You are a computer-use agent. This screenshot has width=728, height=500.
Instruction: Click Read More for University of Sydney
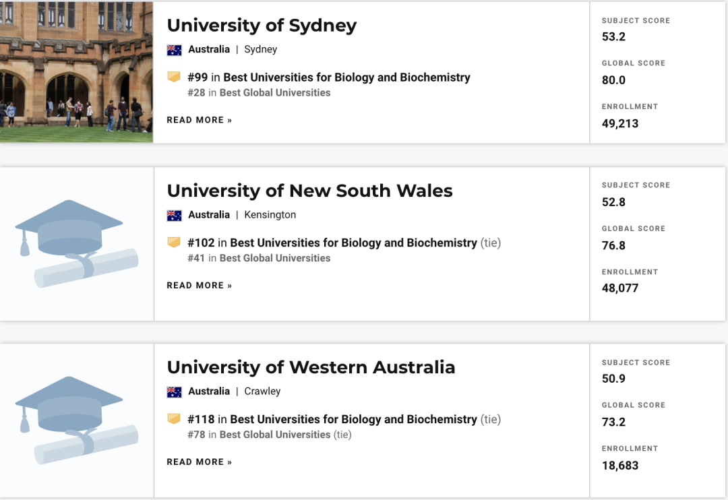pos(199,120)
